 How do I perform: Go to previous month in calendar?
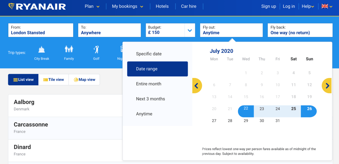(x=197, y=86)
